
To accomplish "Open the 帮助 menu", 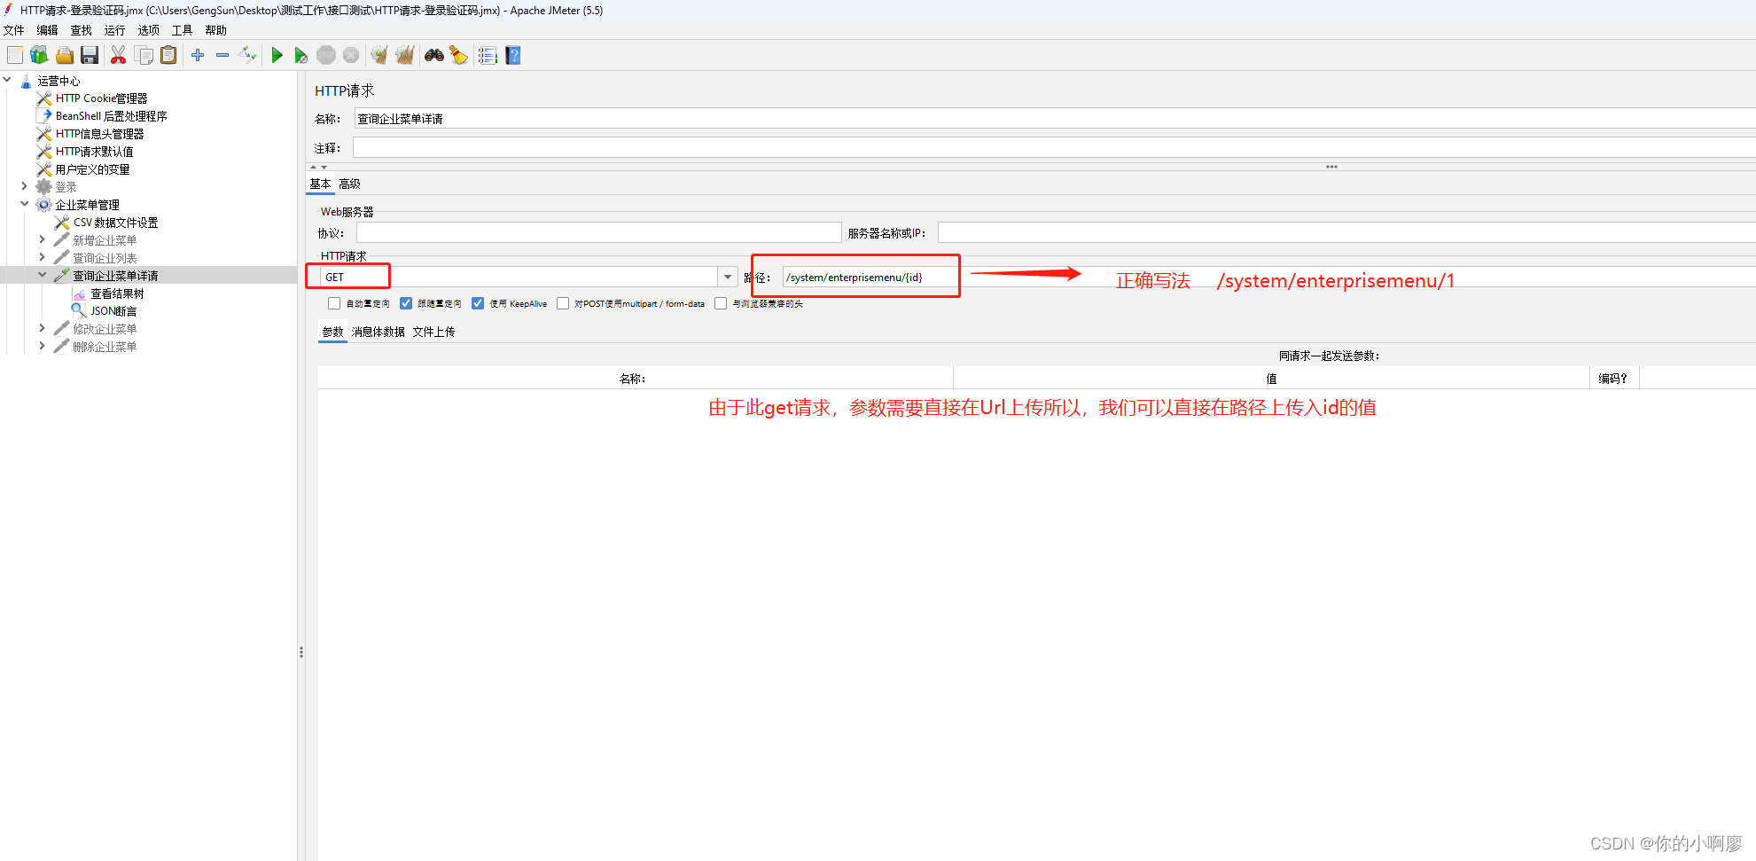I will pos(215,30).
